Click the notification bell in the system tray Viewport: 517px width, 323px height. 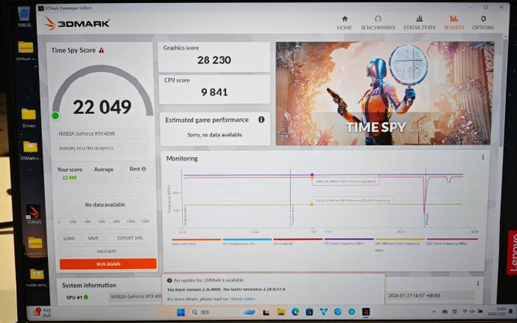pos(511,311)
